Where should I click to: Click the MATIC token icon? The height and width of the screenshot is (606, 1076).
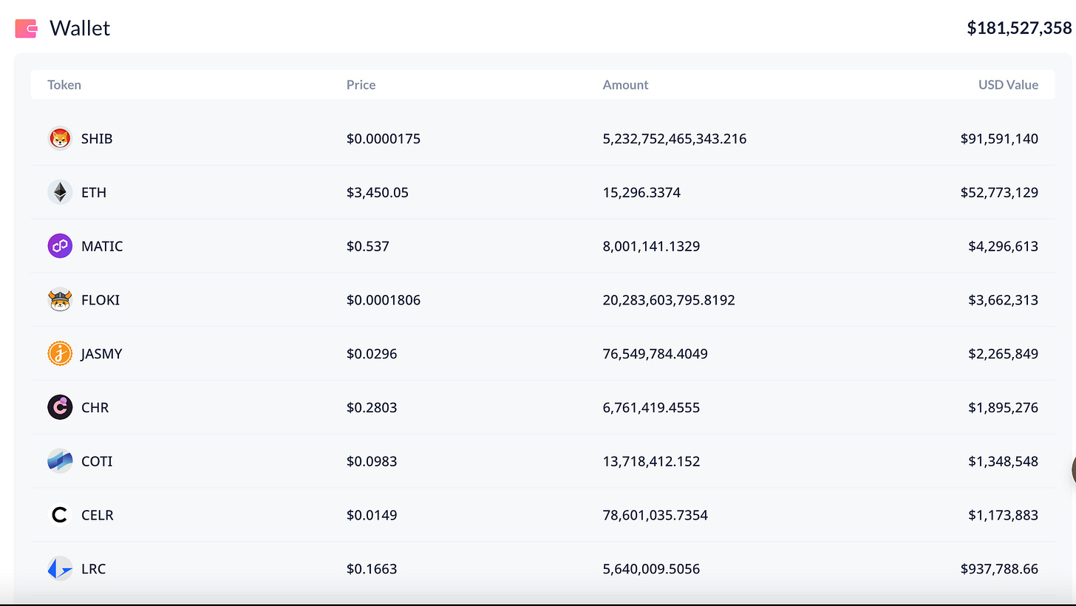[x=60, y=246]
